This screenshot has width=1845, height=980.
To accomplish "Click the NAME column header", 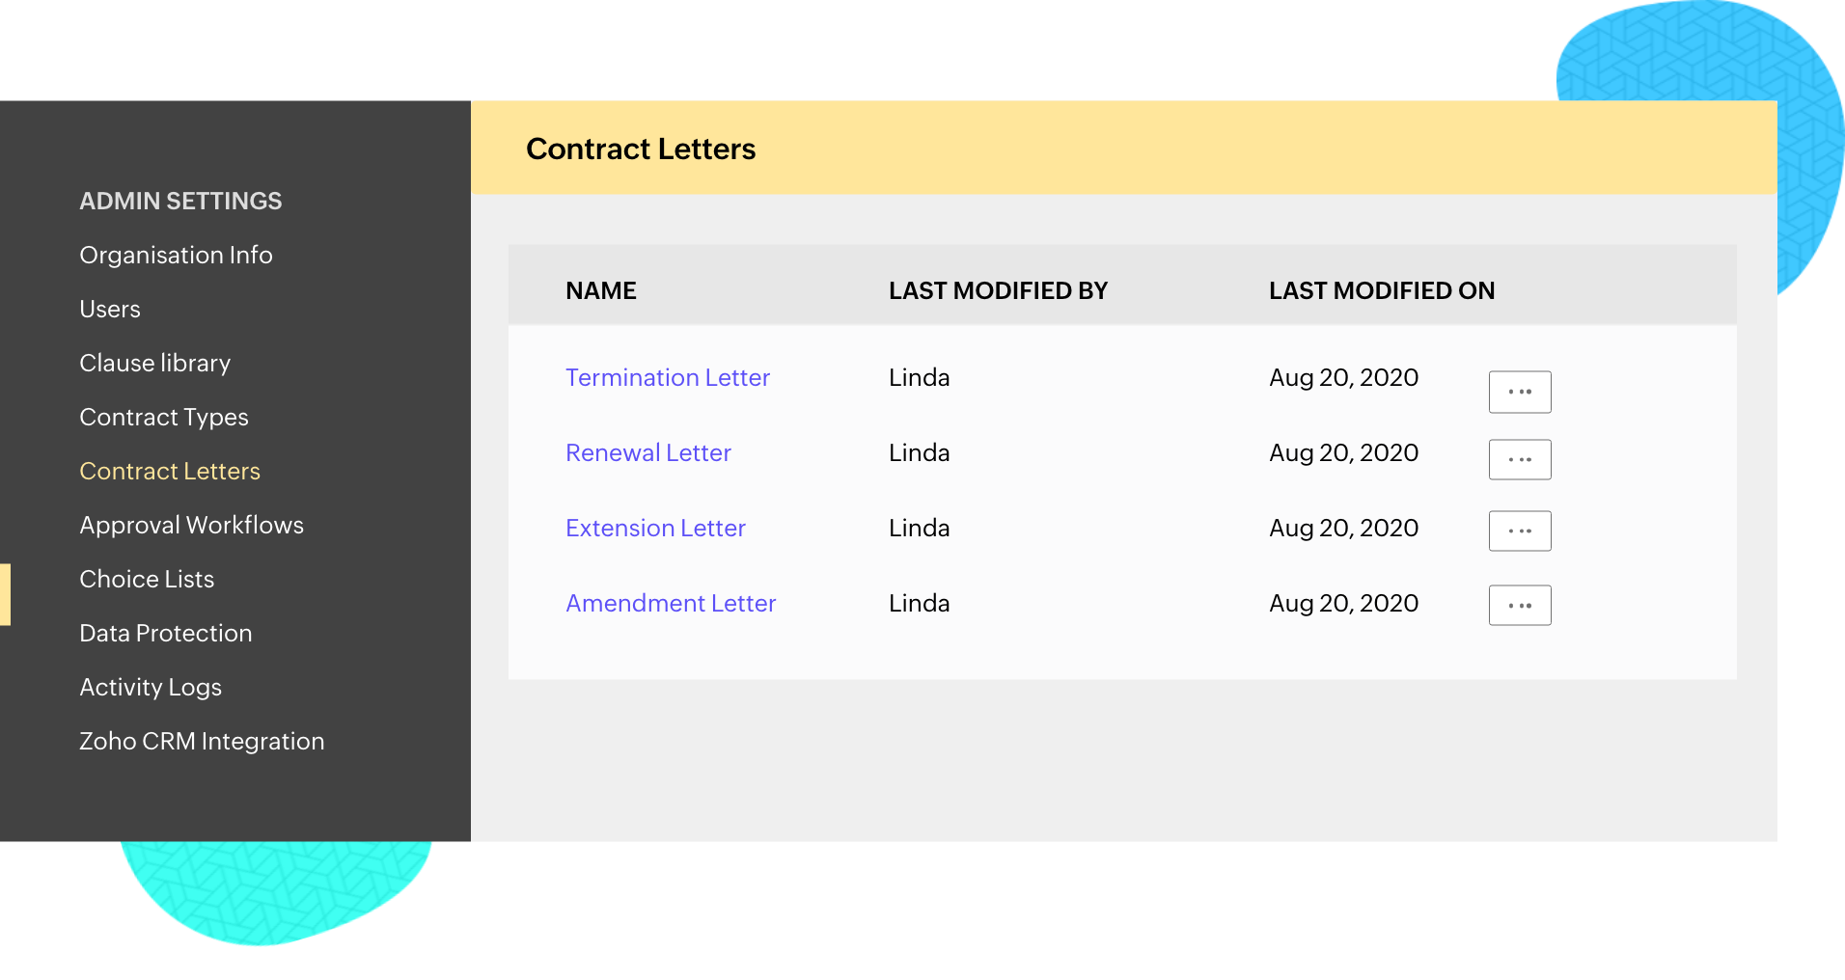I will coord(600,291).
